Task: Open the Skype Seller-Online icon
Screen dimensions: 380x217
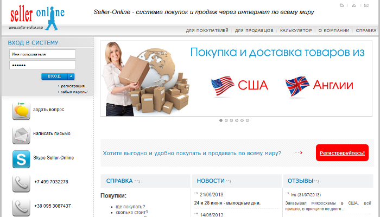Action: pyautogui.click(x=21, y=159)
